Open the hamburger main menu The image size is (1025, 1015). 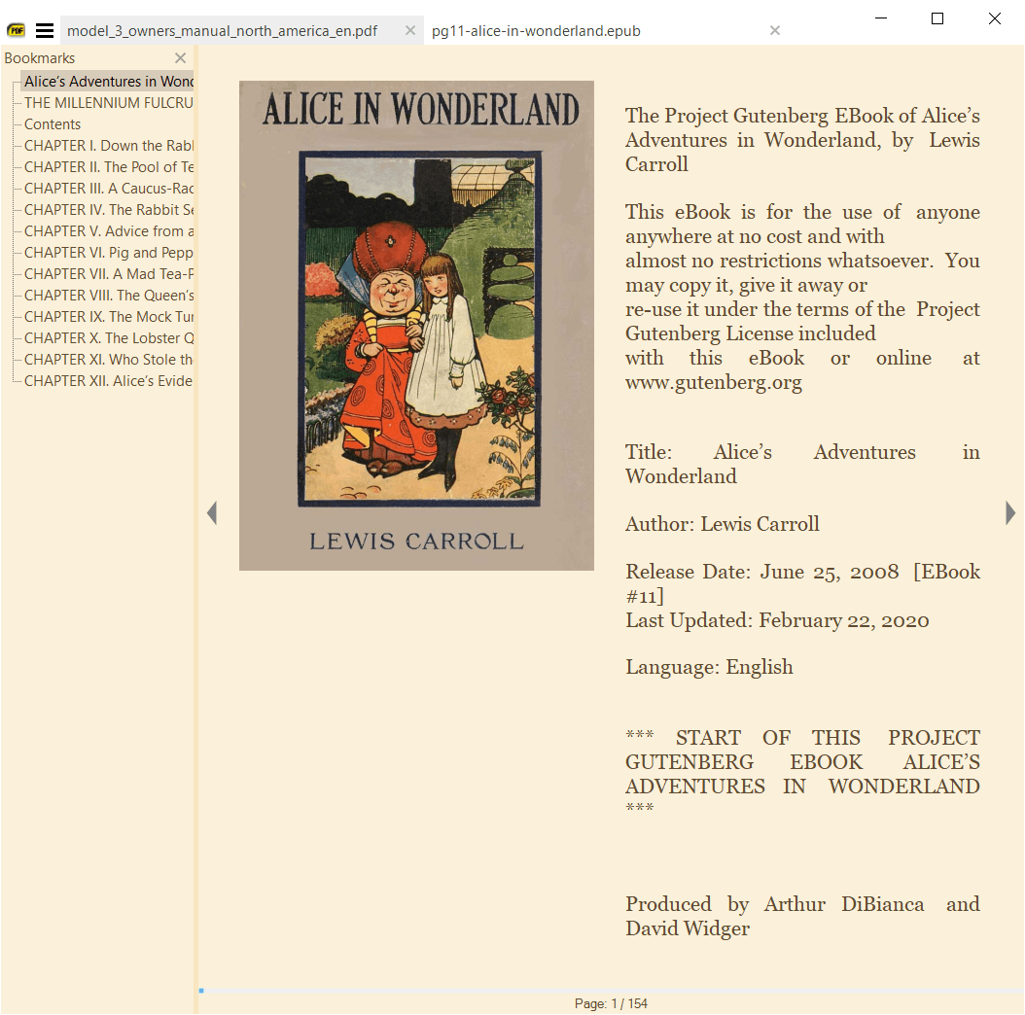tap(45, 31)
